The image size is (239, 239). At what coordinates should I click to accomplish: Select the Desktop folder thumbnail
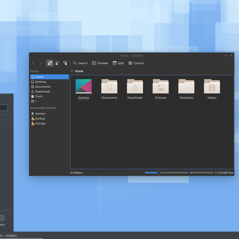(x=84, y=86)
